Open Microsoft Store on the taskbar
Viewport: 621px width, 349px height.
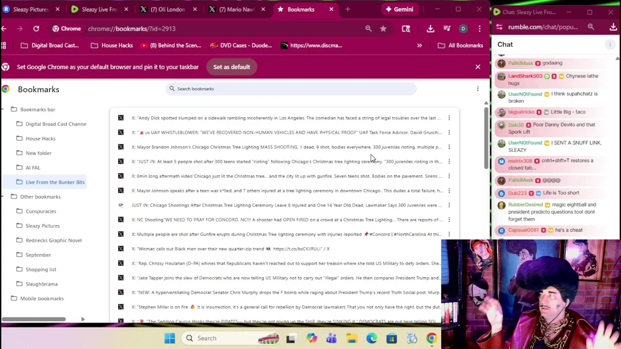tap(392, 338)
